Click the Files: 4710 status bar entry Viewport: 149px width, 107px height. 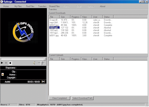(x=27, y=105)
